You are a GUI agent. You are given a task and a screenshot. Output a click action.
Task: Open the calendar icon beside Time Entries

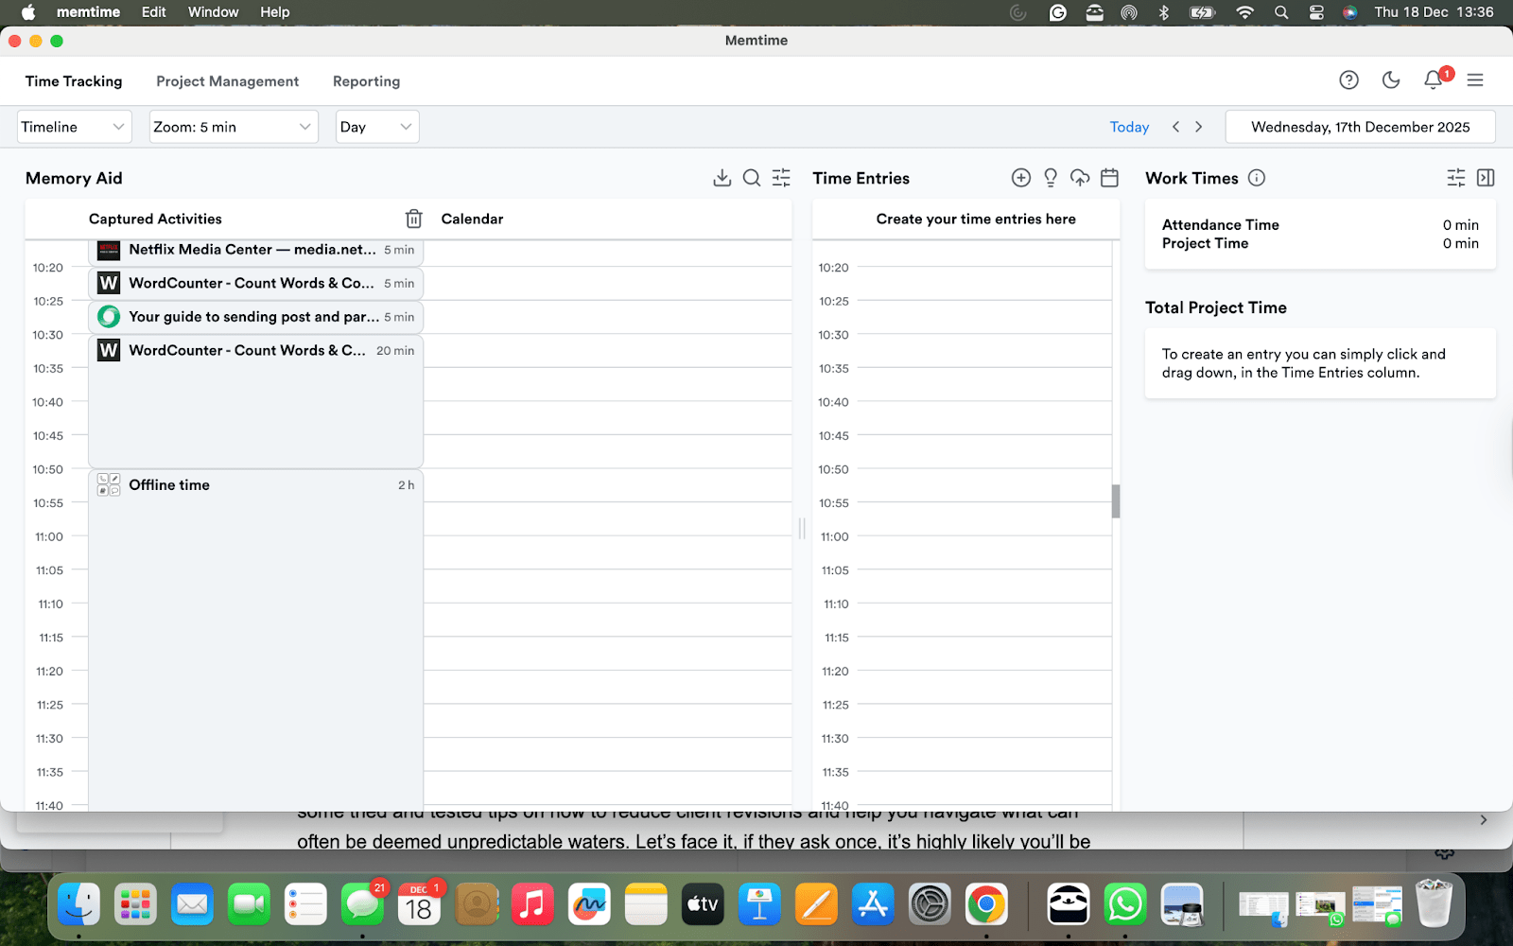click(1109, 178)
